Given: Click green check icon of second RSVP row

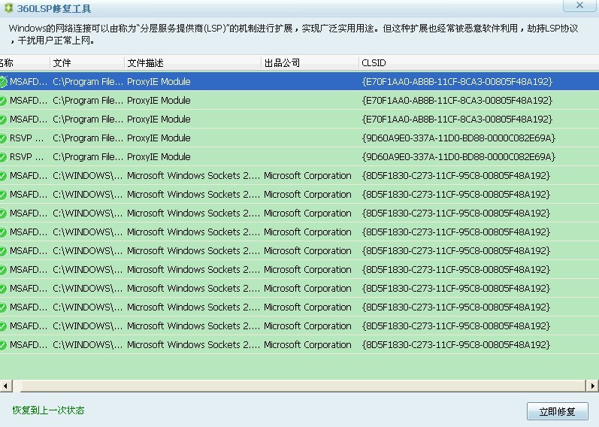Looking at the screenshot, I should click(x=3, y=157).
